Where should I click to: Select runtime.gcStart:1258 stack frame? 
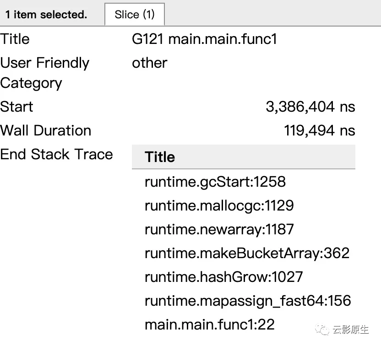point(215,182)
